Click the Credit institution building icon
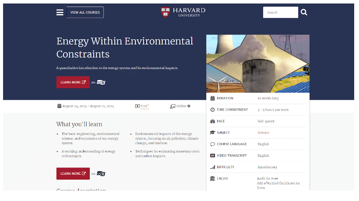The height and width of the screenshot is (201, 359). tap(212, 178)
